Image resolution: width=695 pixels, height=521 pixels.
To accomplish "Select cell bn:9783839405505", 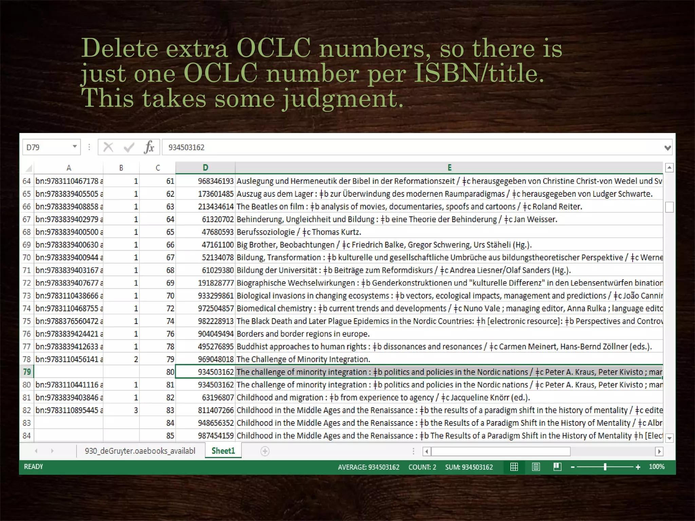I will (x=69, y=194).
